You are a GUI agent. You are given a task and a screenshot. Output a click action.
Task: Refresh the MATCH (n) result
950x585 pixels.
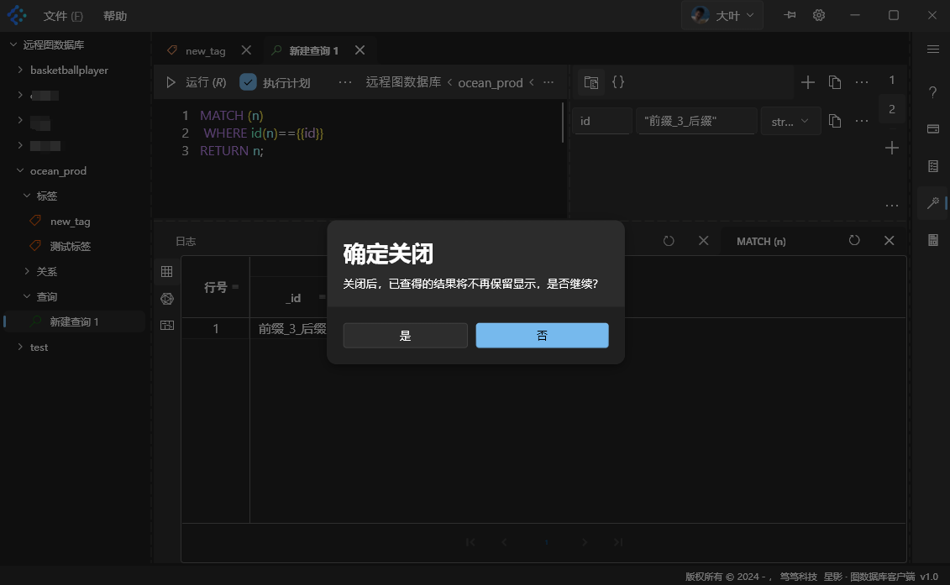pos(854,240)
